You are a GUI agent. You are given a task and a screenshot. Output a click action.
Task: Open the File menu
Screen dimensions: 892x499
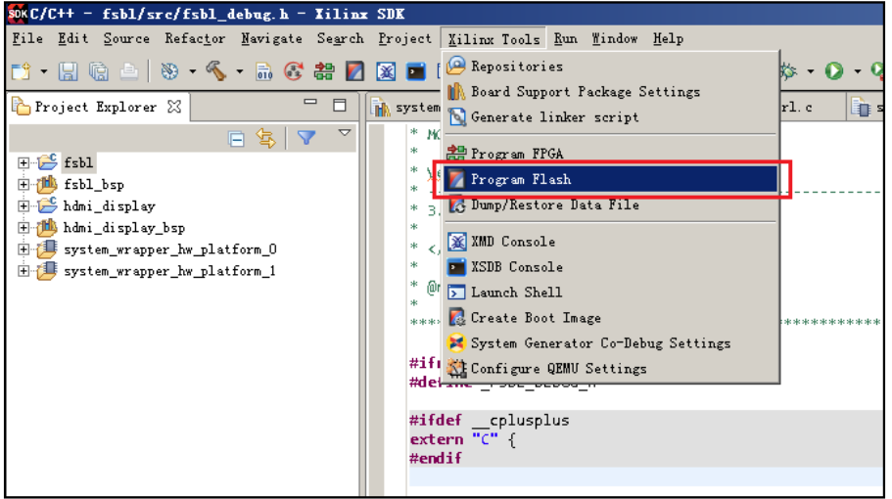pos(27,38)
